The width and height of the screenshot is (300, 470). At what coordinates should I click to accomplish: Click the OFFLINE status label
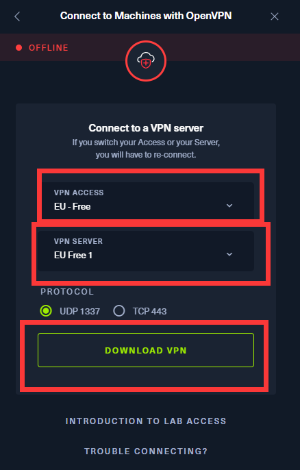(x=49, y=48)
